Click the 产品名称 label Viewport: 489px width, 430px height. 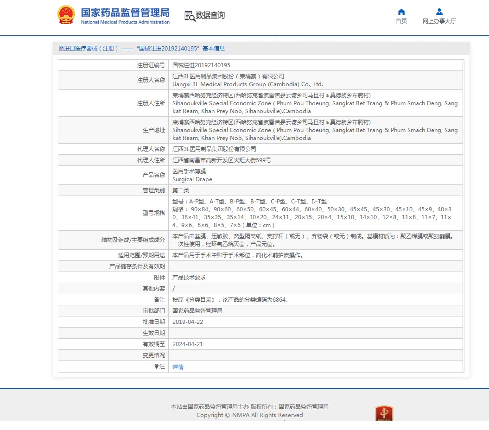[154, 175]
